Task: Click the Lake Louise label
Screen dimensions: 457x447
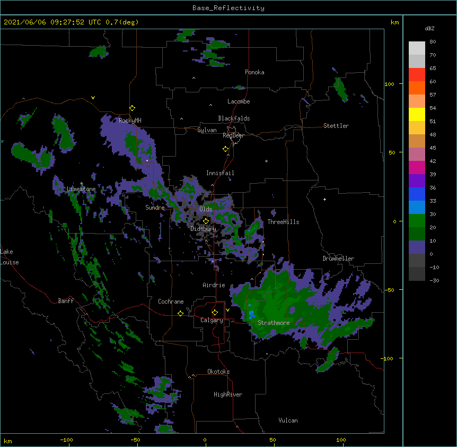Action: tap(10, 257)
